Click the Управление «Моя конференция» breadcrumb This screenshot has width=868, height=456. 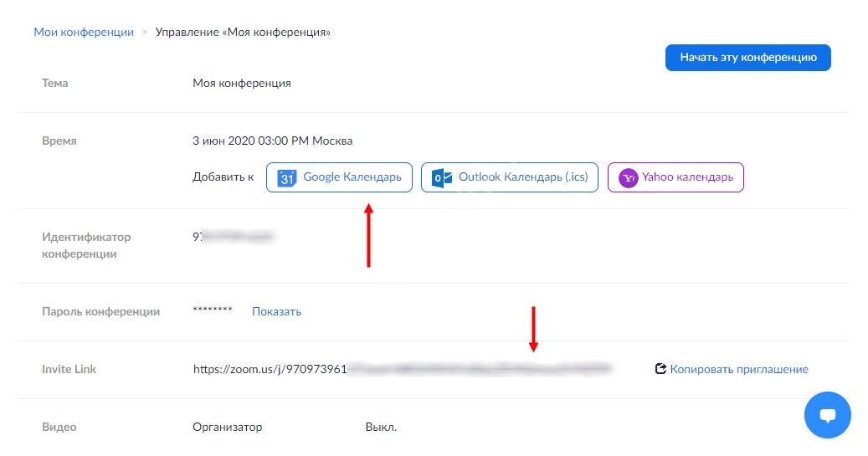pyautogui.click(x=243, y=32)
